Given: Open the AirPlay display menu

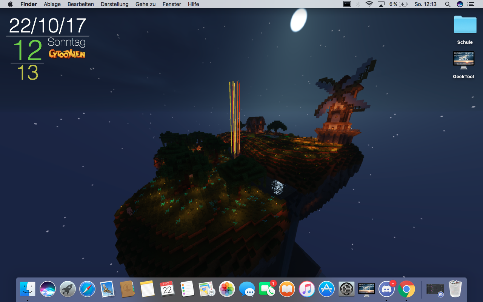Looking at the screenshot, I should click(381, 4).
